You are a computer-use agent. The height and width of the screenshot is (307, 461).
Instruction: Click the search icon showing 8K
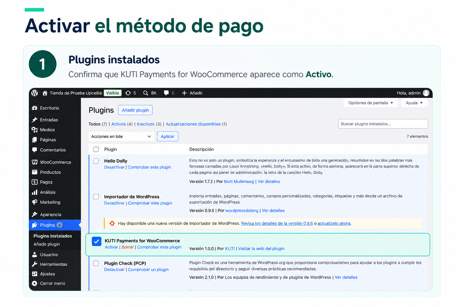tap(146, 93)
